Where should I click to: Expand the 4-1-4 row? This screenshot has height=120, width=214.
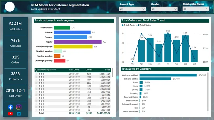click(36, 110)
